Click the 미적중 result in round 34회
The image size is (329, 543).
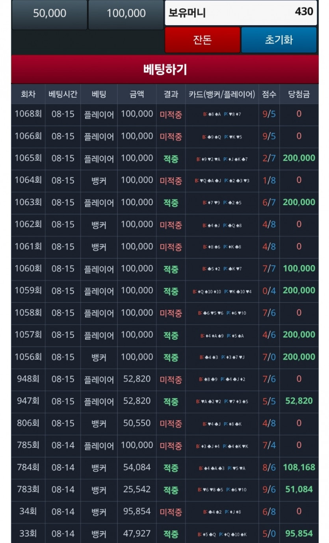(x=171, y=512)
